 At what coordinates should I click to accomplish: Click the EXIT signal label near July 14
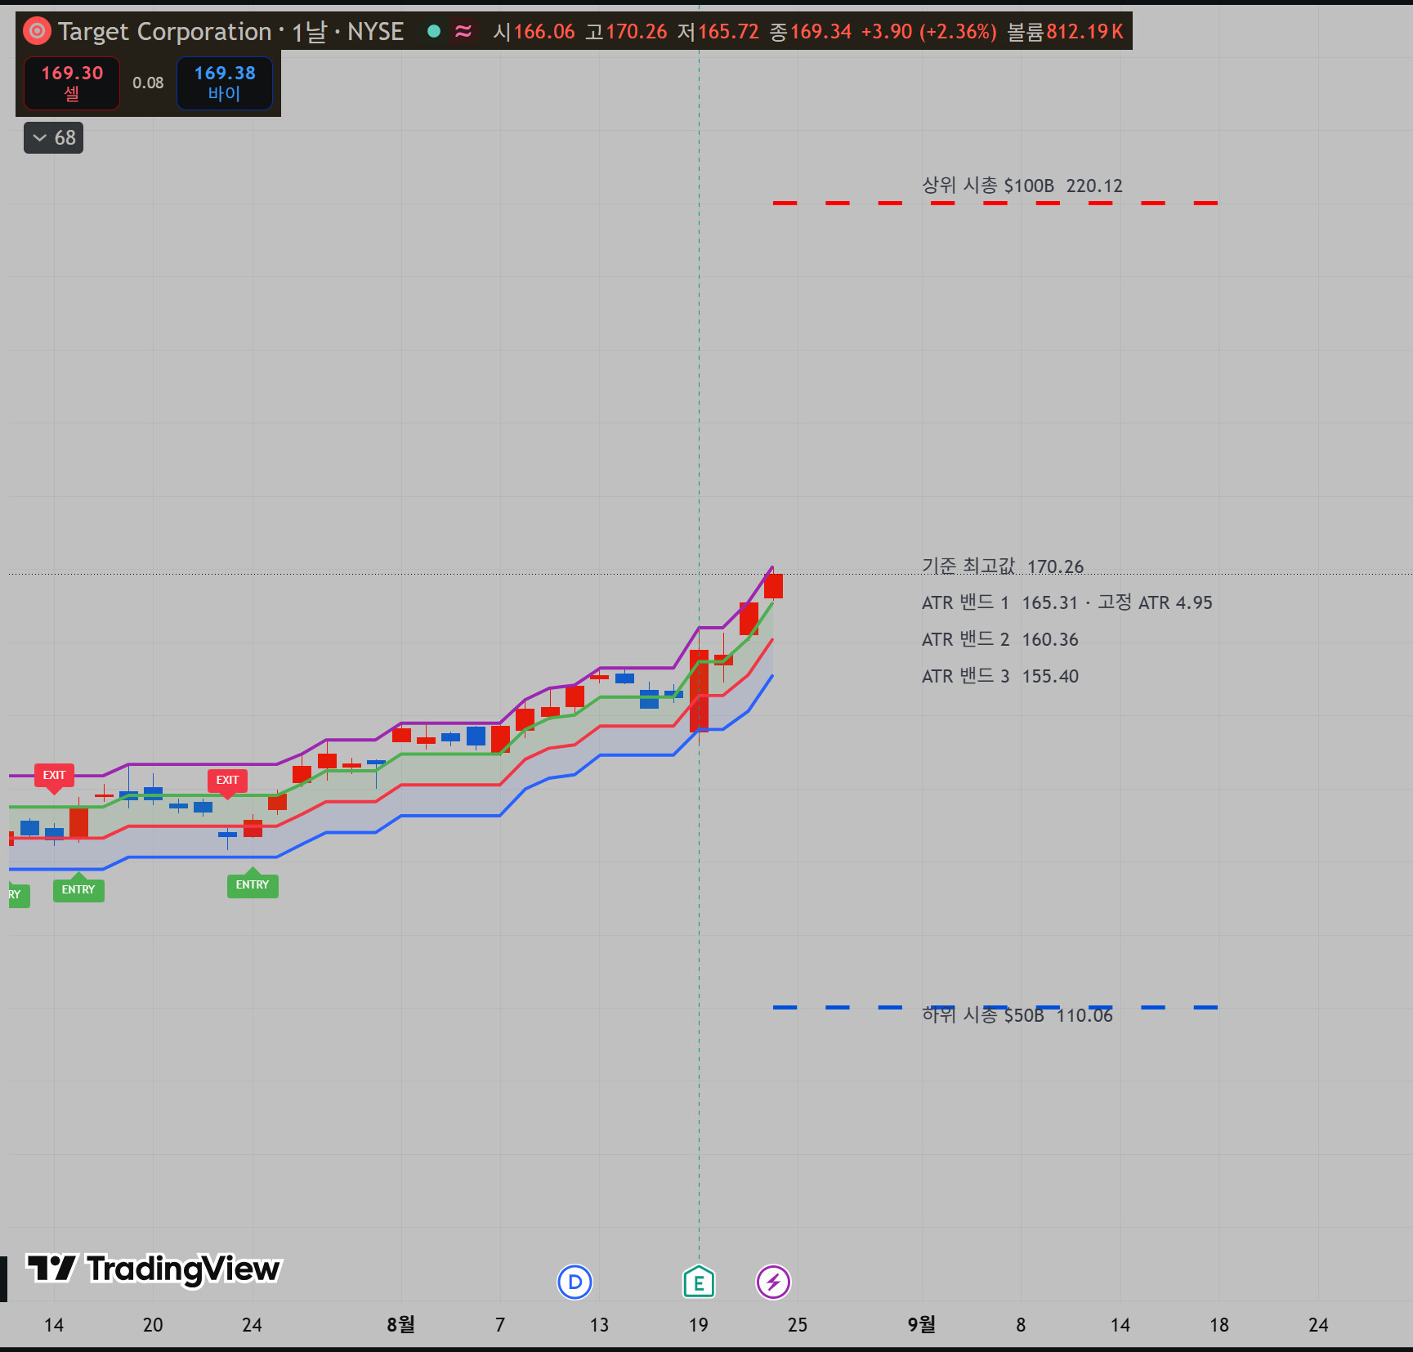(x=54, y=776)
